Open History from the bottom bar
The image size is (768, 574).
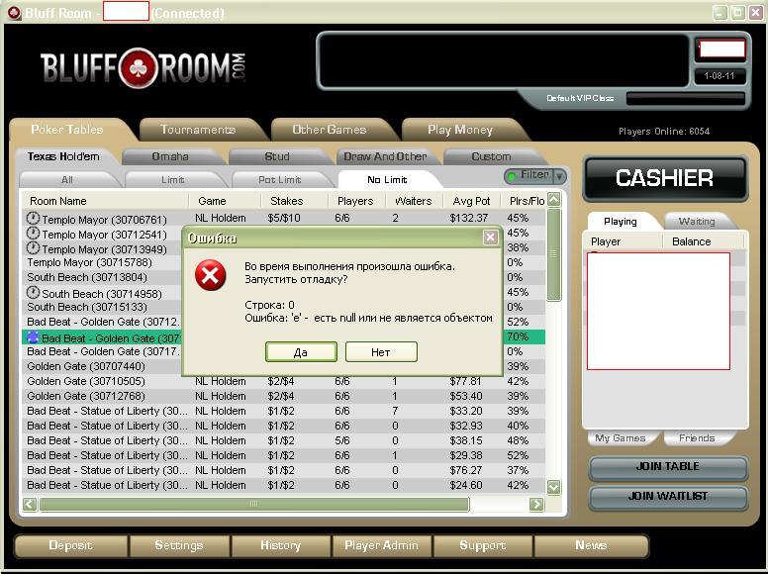tap(281, 545)
